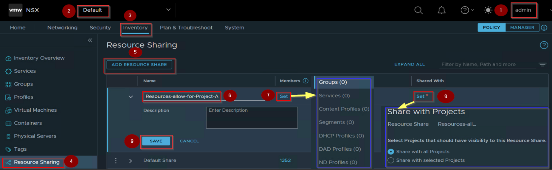Switch to Manager mode
Image resolution: width=552 pixels, height=170 pixels.
[x=522, y=27]
